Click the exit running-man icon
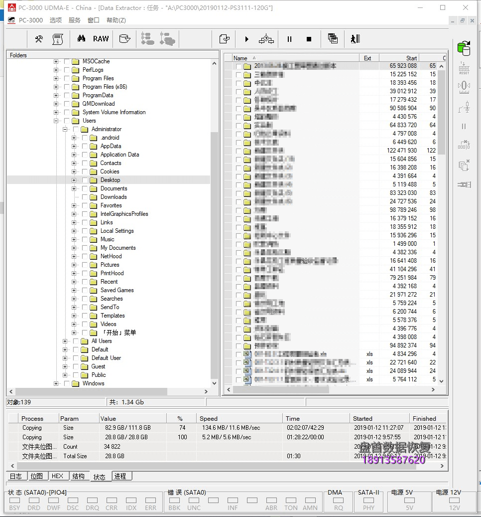481x517 pixels. coord(355,39)
